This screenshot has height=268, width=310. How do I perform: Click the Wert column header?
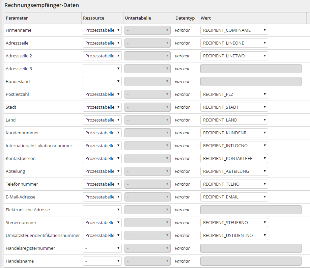pyautogui.click(x=206, y=18)
